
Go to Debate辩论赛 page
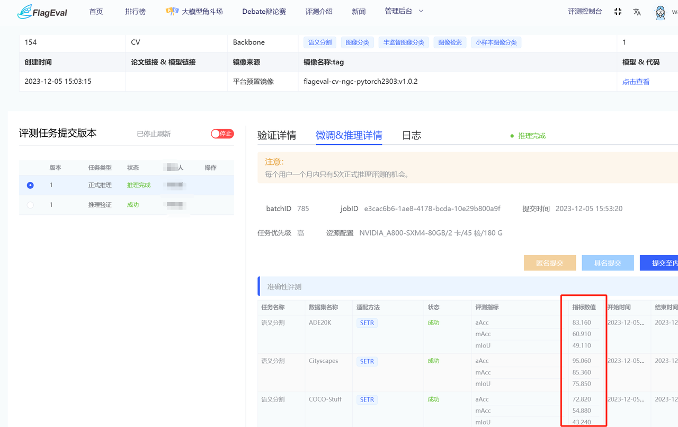(x=264, y=11)
